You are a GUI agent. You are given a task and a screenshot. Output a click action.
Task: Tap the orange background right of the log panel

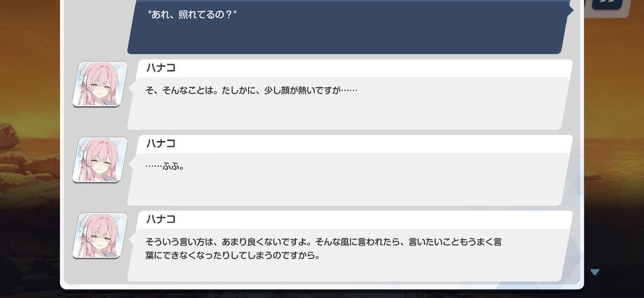pyautogui.click(x=614, y=145)
